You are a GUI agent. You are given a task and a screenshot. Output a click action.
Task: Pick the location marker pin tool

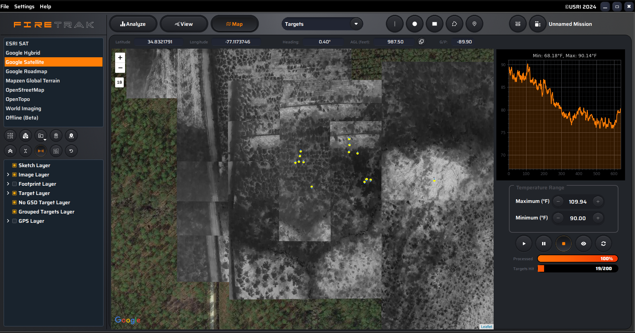474,24
